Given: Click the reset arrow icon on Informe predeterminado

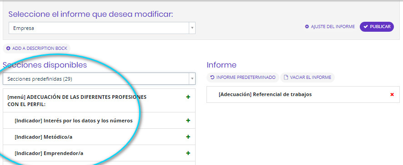Looking at the screenshot, I should (212, 78).
